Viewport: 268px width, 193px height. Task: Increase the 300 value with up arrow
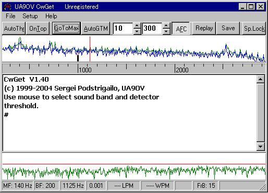click(x=166, y=25)
